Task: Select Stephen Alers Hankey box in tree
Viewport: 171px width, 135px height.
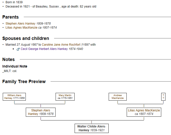Action: tap(41, 112)
